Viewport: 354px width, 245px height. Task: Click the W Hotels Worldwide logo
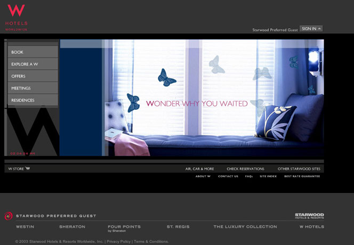pyautogui.click(x=16, y=18)
